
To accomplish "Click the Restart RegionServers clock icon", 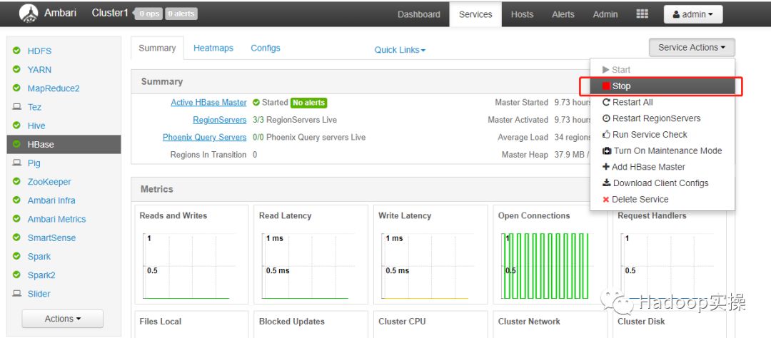I will pos(606,118).
